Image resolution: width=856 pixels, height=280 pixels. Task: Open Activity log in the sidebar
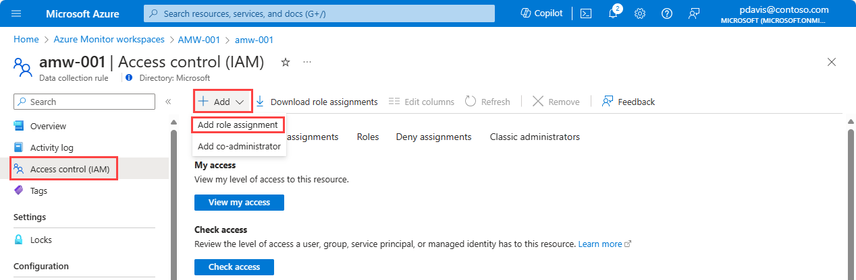52,147
